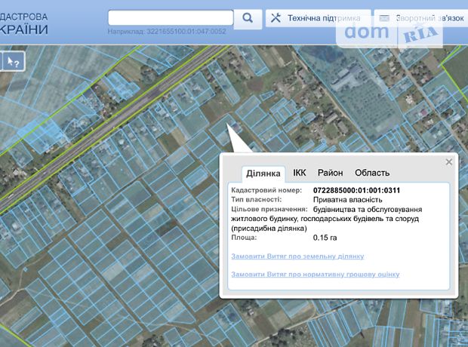468x347 pixels.
Task: Follow link Замовити Витяг про земельну ділянку
Action: coord(297,256)
